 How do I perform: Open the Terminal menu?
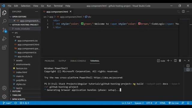[58, 6]
